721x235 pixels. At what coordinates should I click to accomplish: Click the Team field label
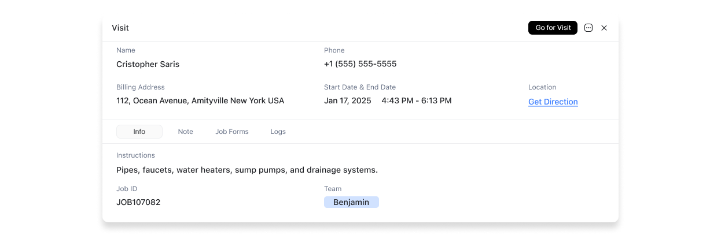coord(333,189)
